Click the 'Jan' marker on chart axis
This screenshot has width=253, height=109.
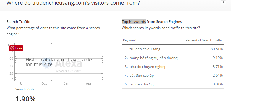67,83
